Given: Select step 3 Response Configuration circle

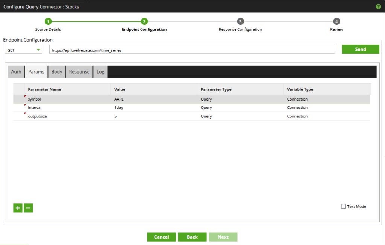Looking at the screenshot, I should coord(240,22).
